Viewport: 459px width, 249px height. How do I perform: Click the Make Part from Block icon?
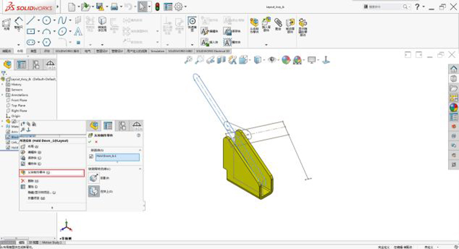[254, 25]
